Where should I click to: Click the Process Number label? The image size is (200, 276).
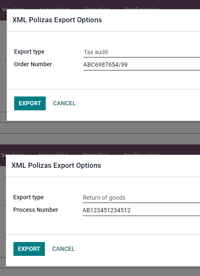click(x=36, y=210)
